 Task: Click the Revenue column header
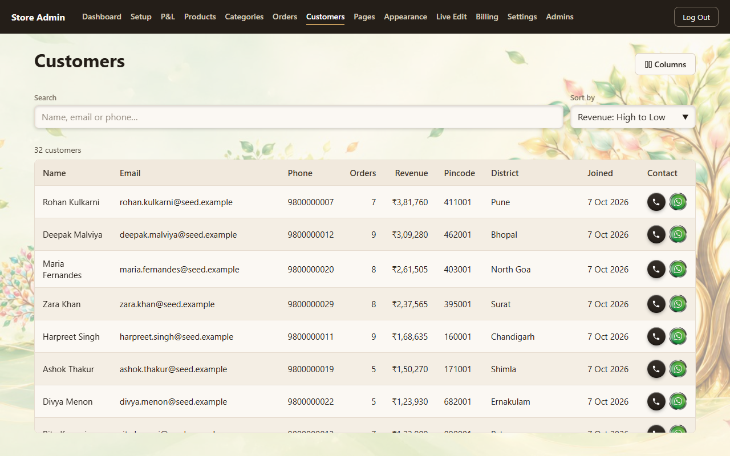pos(411,173)
